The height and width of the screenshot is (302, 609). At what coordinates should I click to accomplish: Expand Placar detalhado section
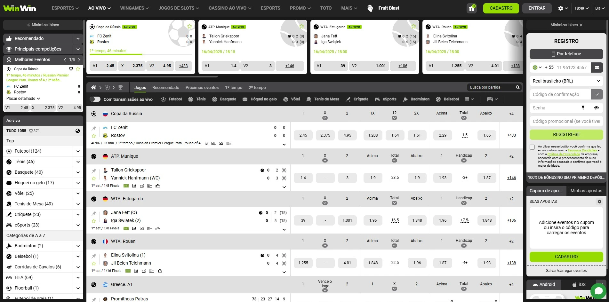(23, 99)
